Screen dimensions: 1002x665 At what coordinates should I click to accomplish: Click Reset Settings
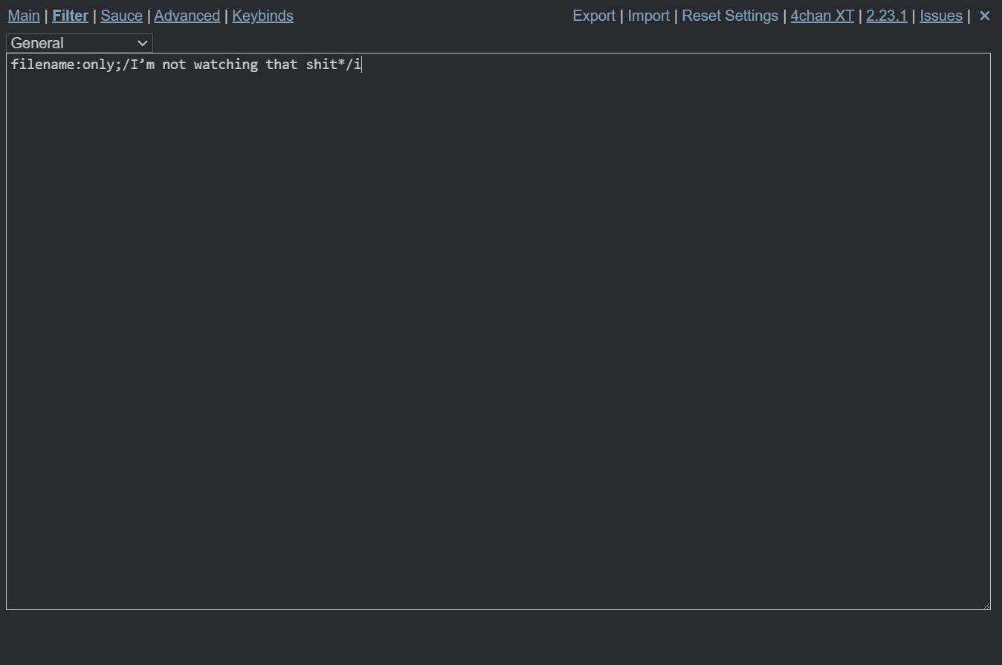[x=730, y=16]
